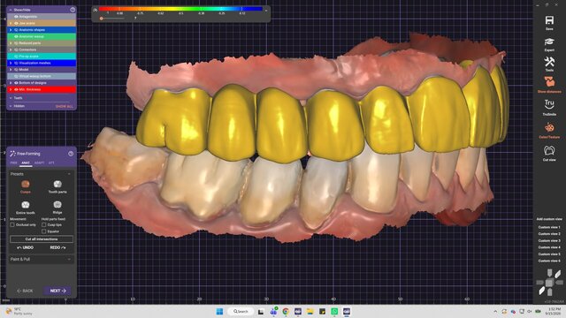The width and height of the screenshot is (566, 318).
Task: Click the left arrow of view cube
Action: [539, 283]
